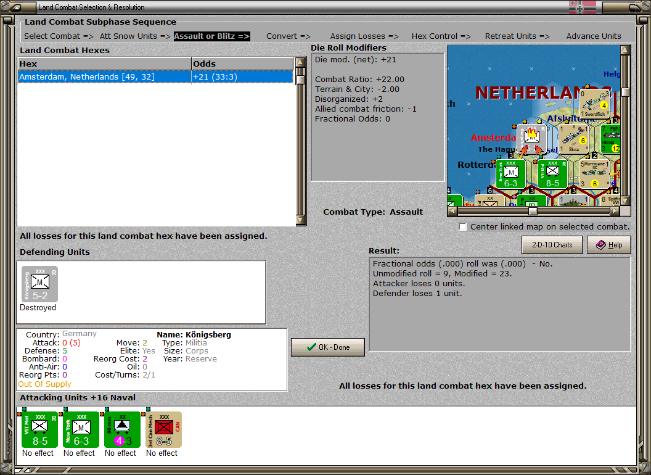Open the 2-D-10 Charts

click(x=552, y=245)
